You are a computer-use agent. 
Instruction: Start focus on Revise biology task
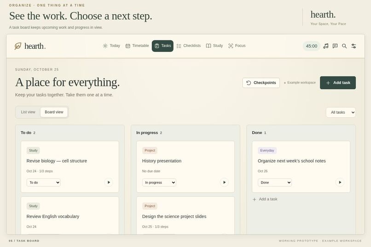[109, 182]
